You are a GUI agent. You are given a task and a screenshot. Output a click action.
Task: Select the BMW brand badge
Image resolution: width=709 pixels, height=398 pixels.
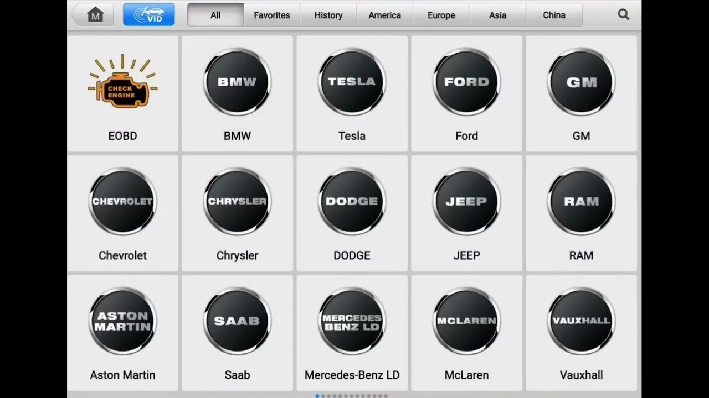[x=237, y=82]
